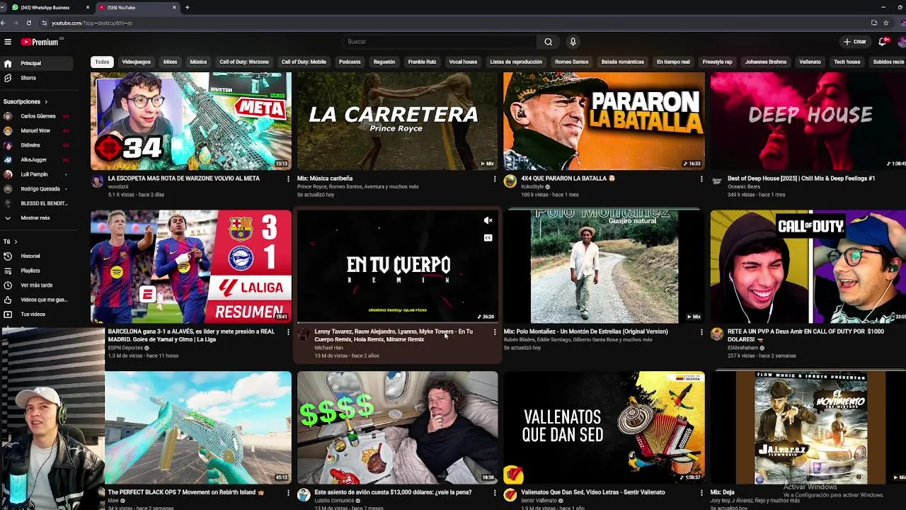
Task: Open LA ESCOPETA MAS ROTA DE WARZONE title
Action: (x=183, y=178)
